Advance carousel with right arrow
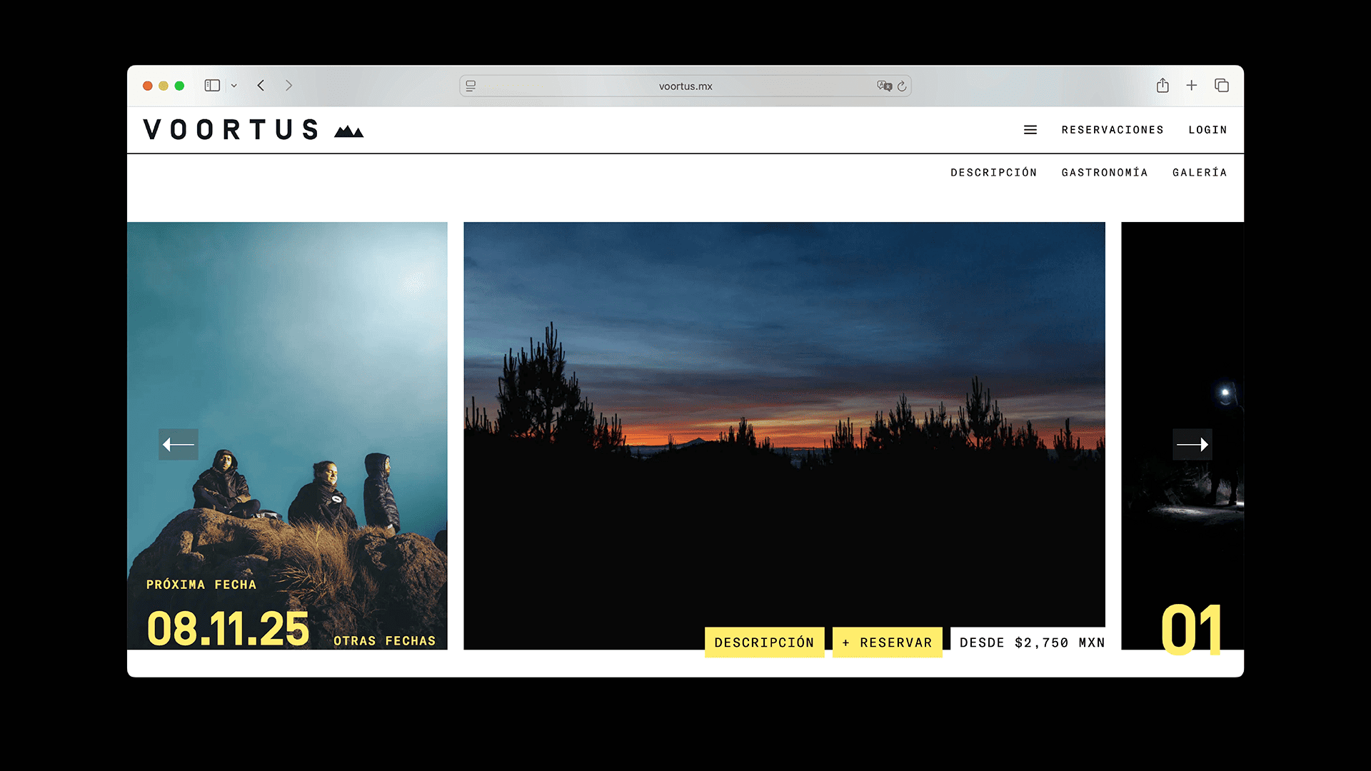1371x771 pixels. pos(1192,445)
